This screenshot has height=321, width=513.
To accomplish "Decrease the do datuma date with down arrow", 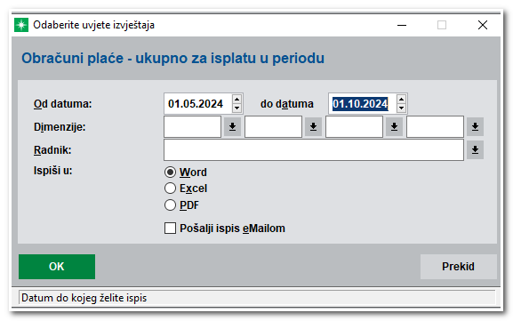I will coord(402,108).
